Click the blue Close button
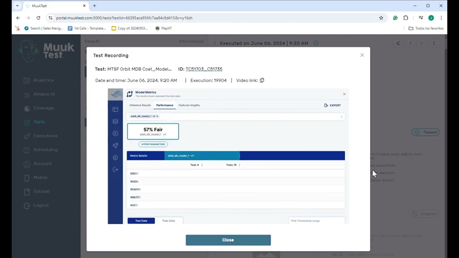This screenshot has width=459, height=258. (x=228, y=240)
